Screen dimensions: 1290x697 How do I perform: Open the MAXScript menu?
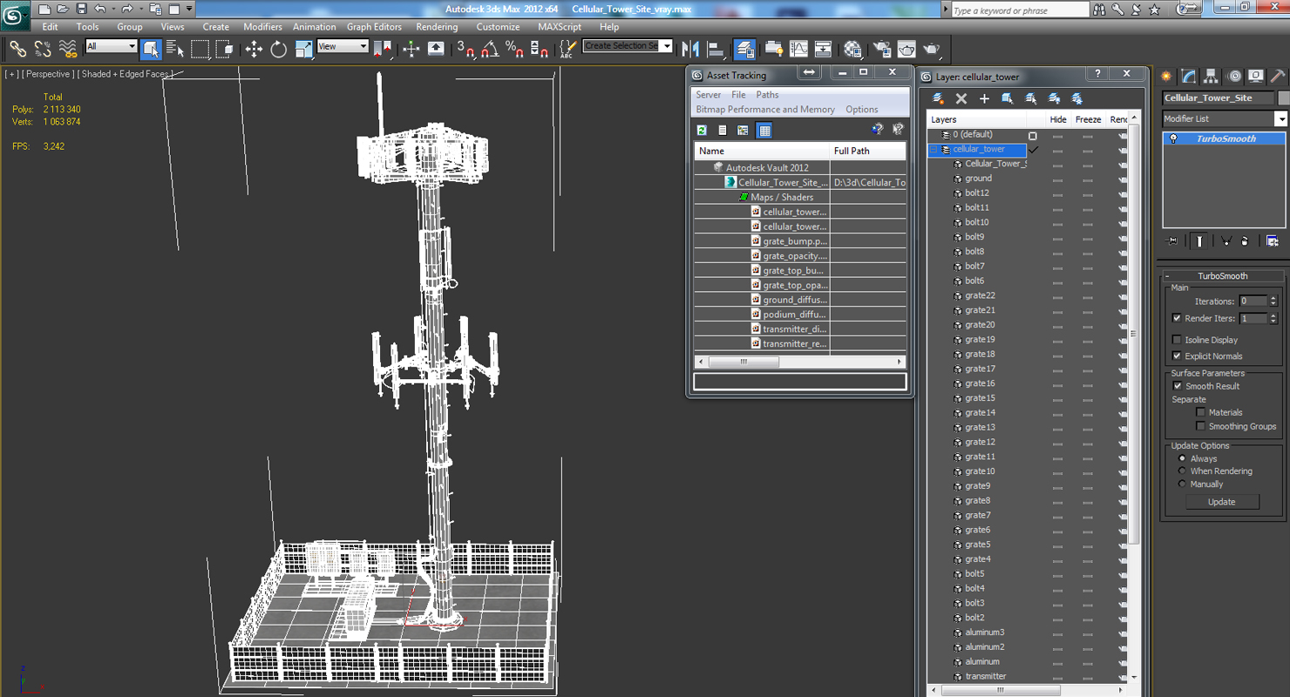pos(560,27)
